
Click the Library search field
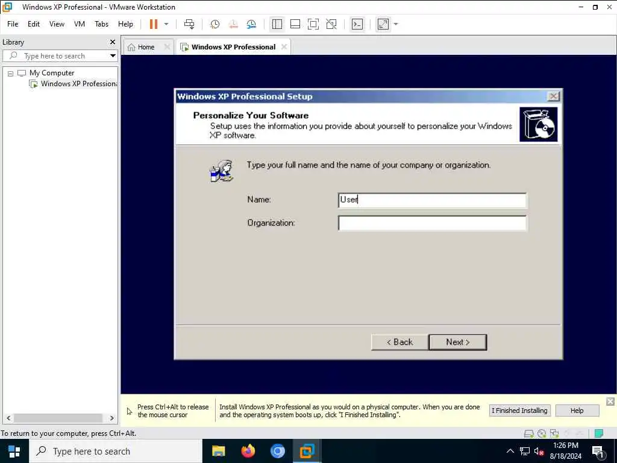(x=55, y=56)
